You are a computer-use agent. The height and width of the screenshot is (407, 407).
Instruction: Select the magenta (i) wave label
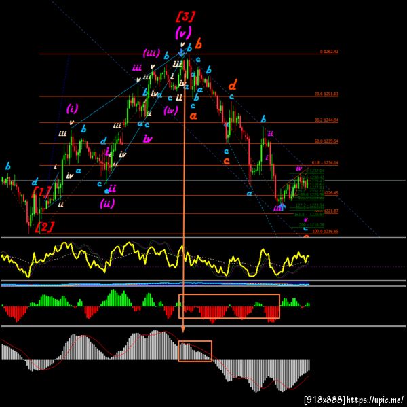(72, 109)
